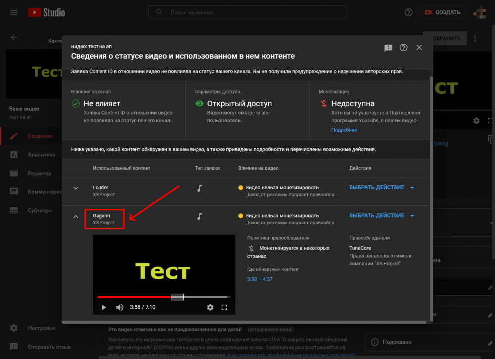495x359 pixels.
Task: Open the three-dot options menu
Action: coord(475,38)
